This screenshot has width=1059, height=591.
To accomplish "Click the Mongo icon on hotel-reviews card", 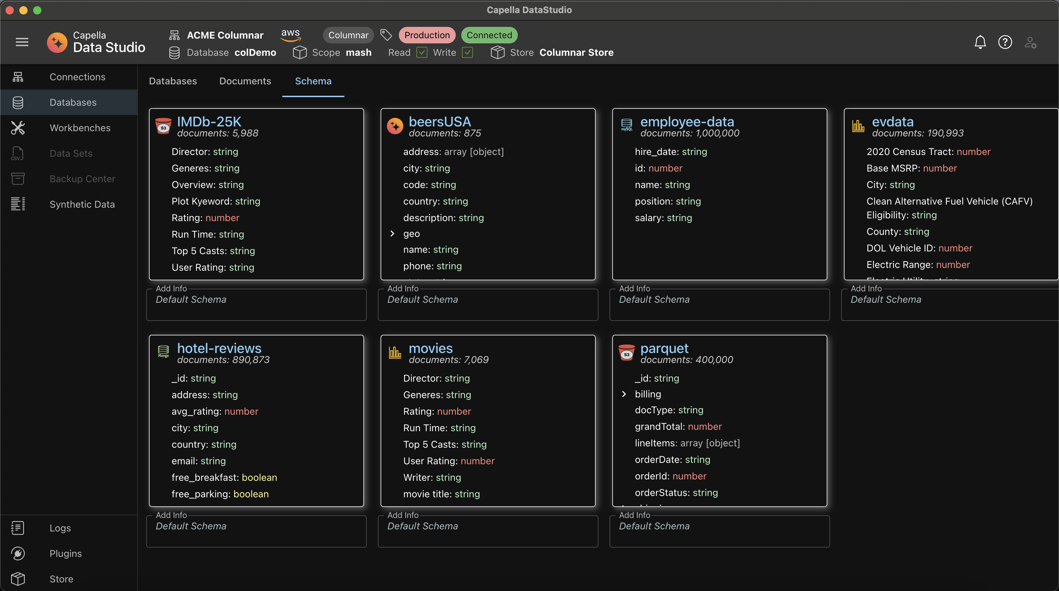I will 163,351.
